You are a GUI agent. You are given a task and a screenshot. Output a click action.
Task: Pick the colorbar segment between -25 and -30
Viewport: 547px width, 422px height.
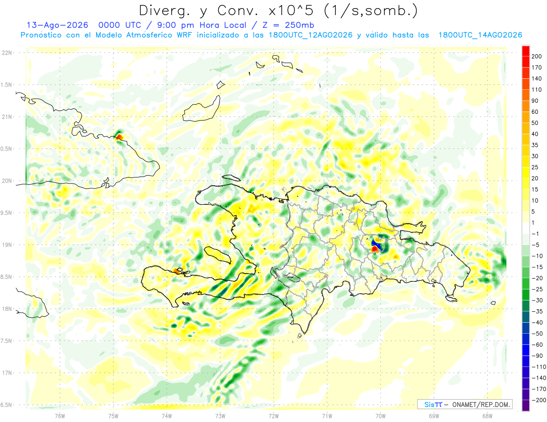(x=526, y=295)
